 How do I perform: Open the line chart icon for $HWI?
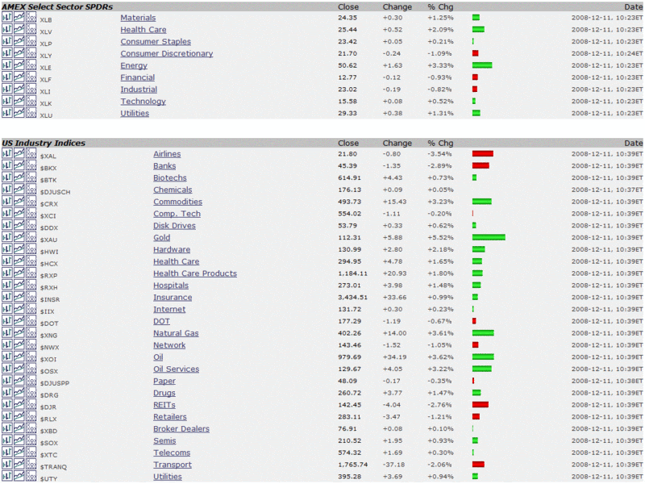(19, 248)
